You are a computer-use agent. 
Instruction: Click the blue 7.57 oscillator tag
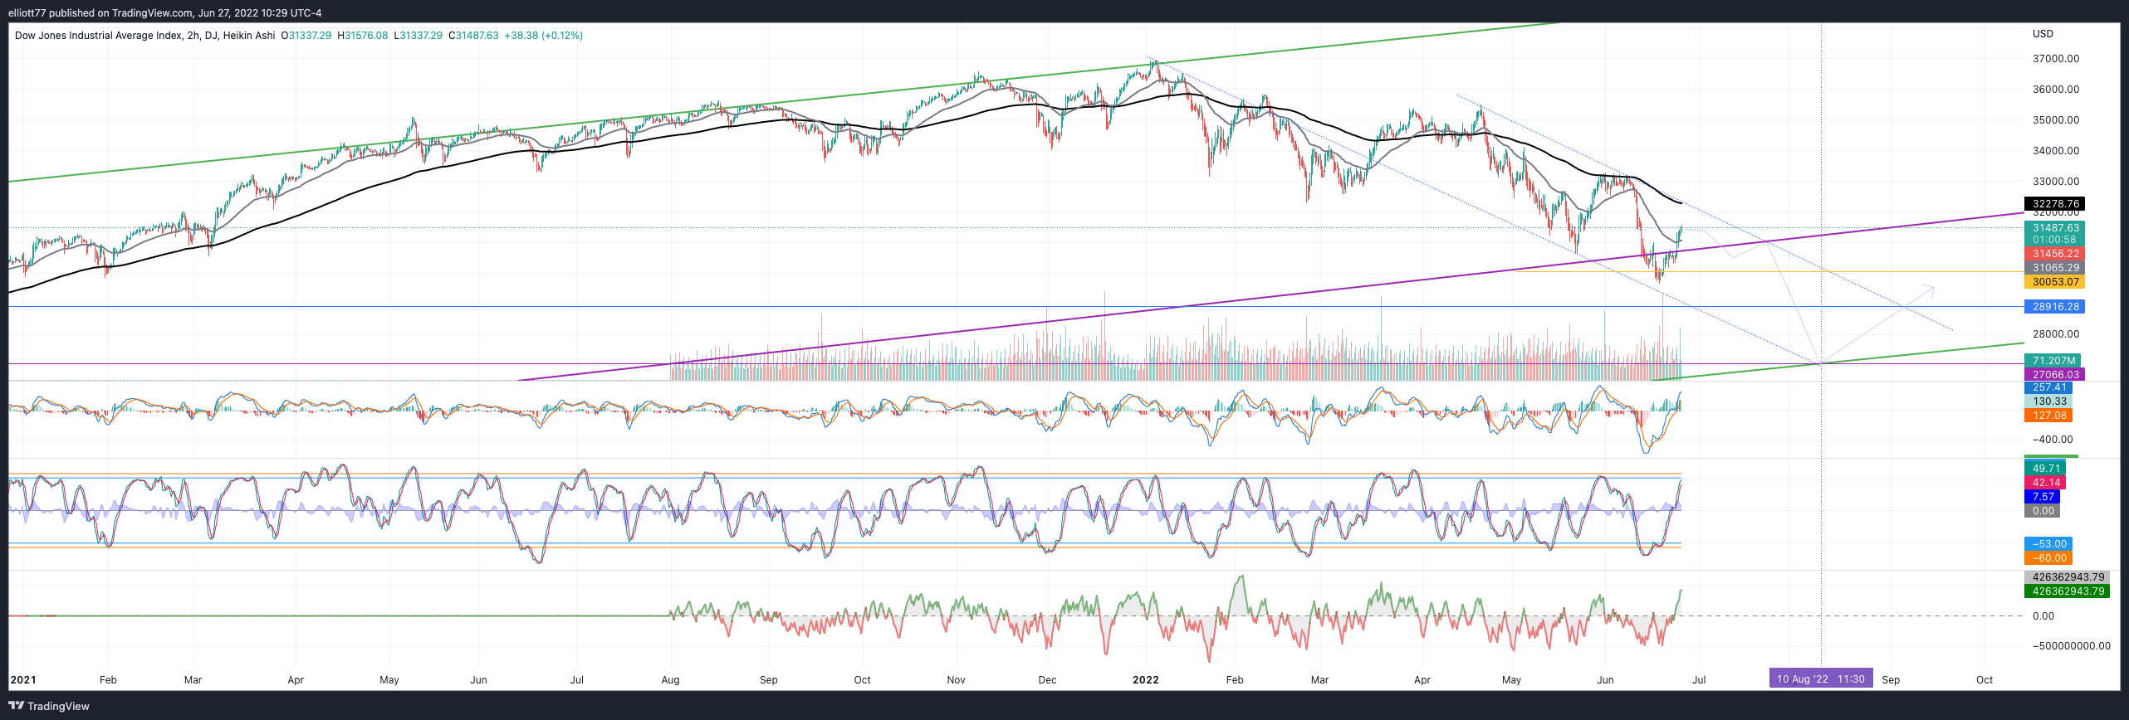[x=2042, y=497]
